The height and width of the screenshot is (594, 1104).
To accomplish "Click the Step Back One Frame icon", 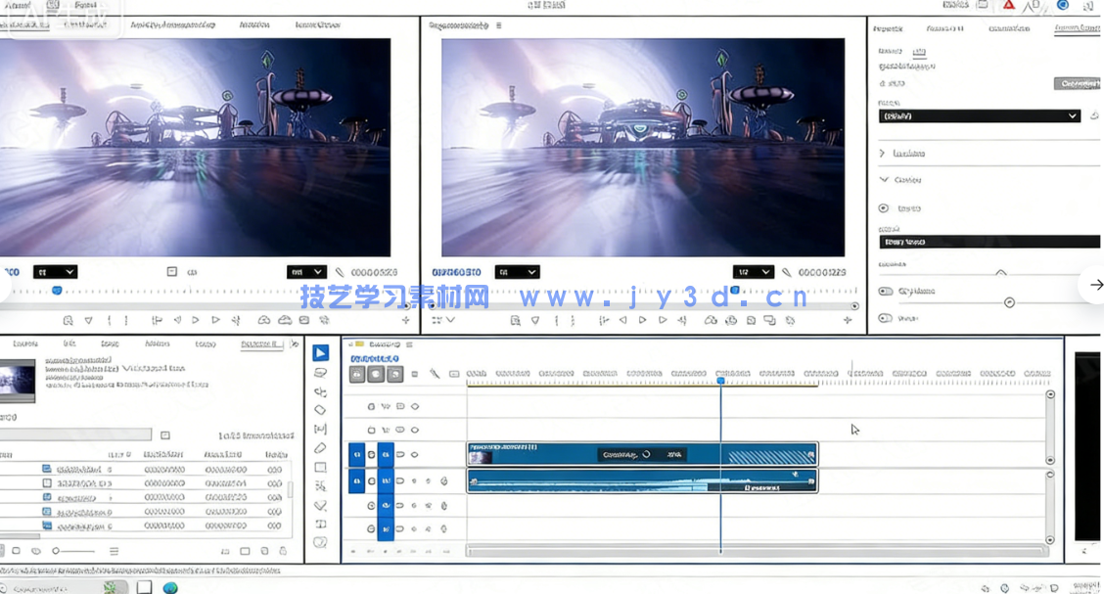I will coord(622,320).
